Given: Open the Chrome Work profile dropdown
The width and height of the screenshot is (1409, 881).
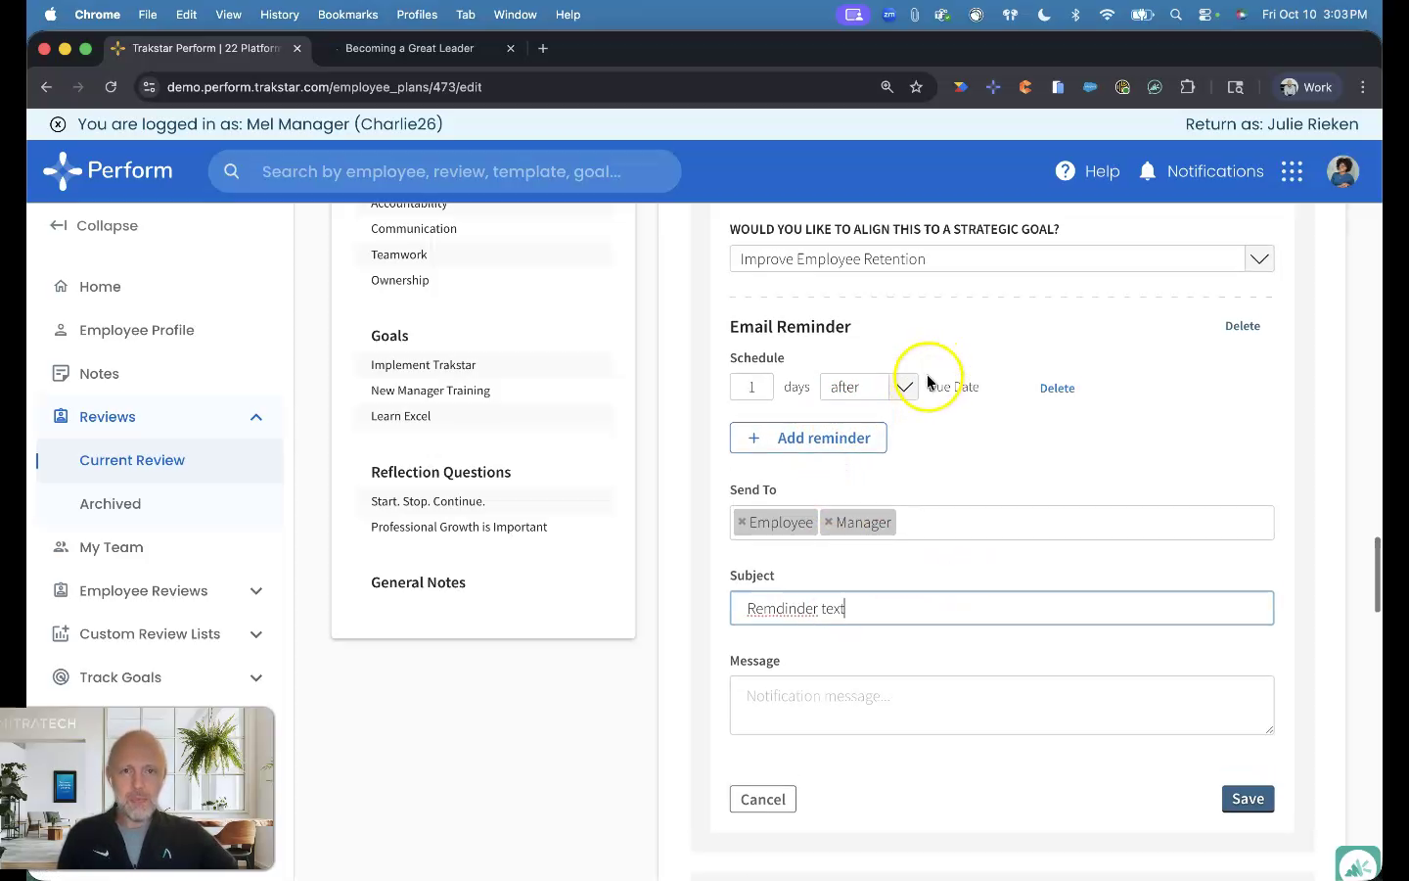Looking at the screenshot, I should pyautogui.click(x=1306, y=87).
